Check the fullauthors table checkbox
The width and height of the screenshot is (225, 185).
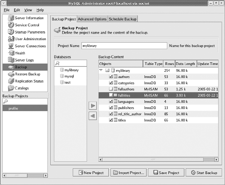[111, 89]
